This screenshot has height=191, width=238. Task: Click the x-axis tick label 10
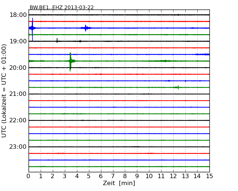pyautogui.click(x=149, y=176)
